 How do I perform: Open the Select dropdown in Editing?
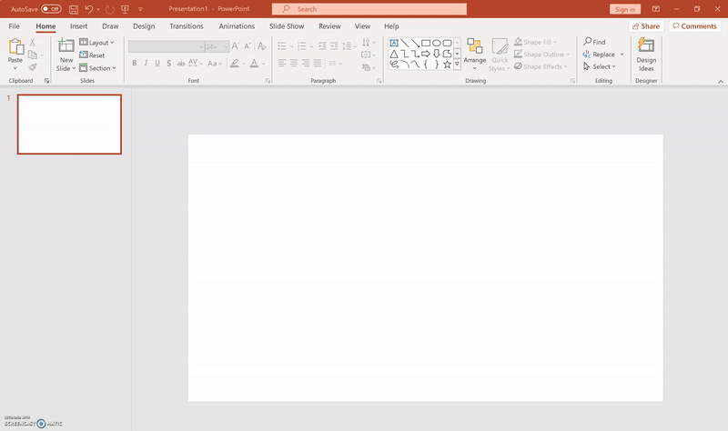click(x=600, y=66)
